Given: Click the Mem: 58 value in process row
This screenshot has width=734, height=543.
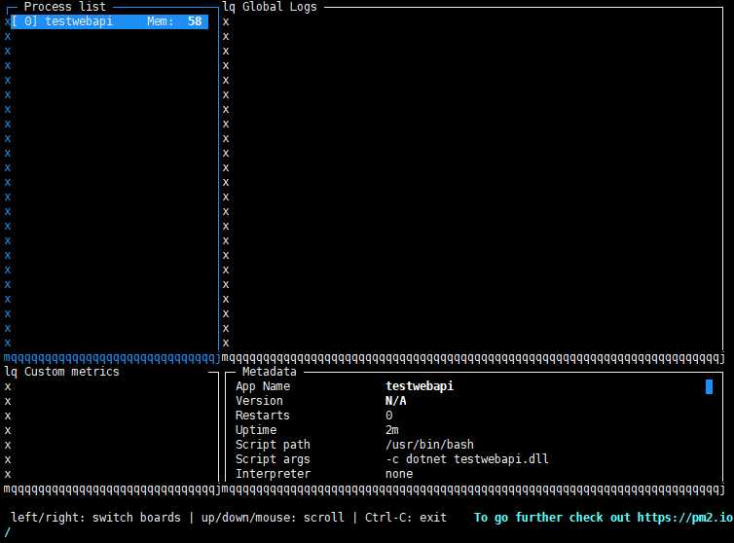Looking at the screenshot, I should coord(174,21).
